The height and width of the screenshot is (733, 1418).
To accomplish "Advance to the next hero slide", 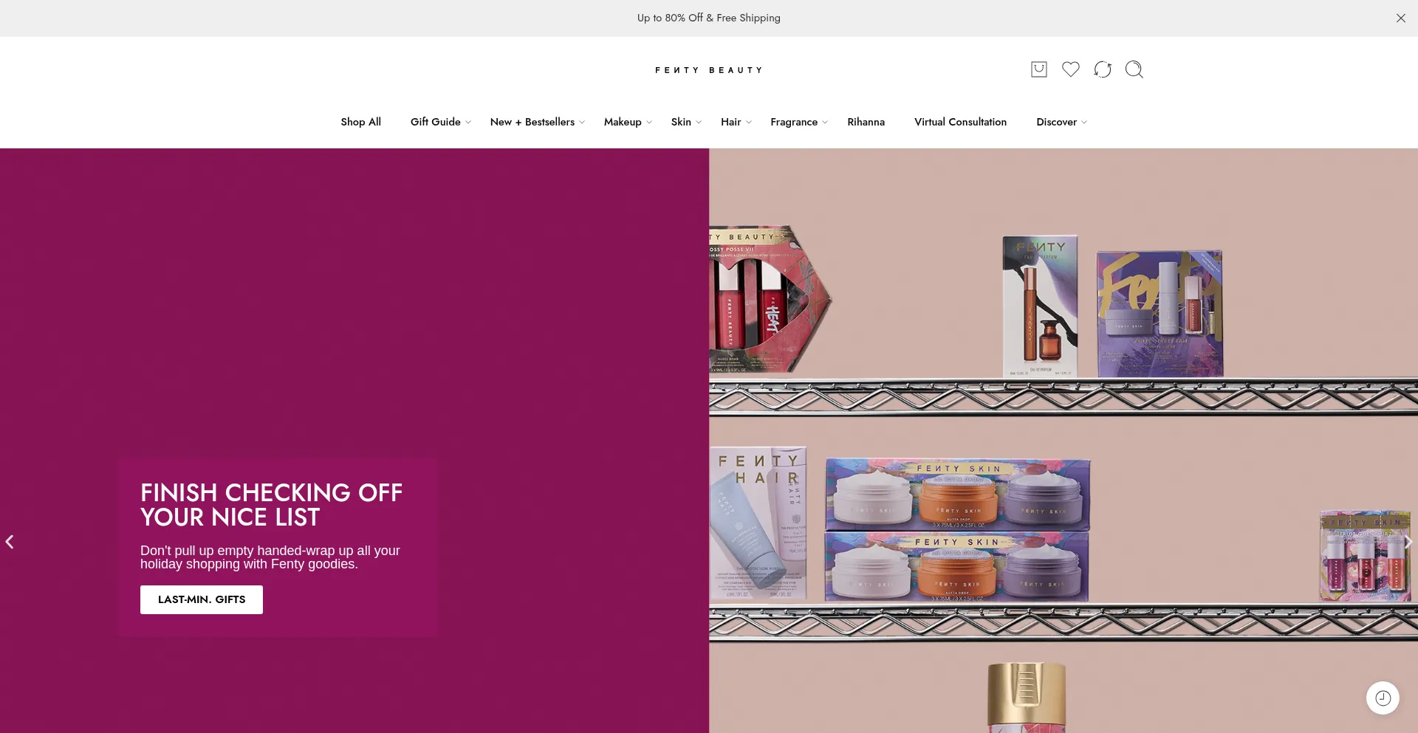I will click(x=1408, y=542).
